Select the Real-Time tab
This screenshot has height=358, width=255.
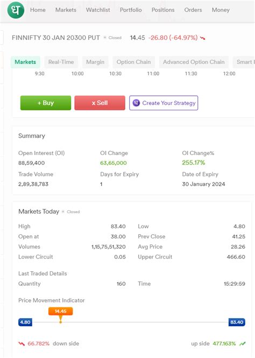click(61, 62)
